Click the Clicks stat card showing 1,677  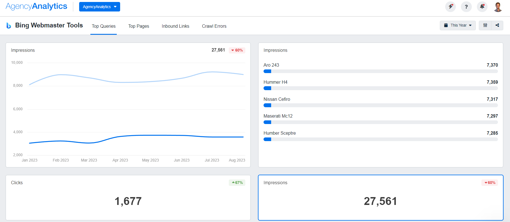128,198
